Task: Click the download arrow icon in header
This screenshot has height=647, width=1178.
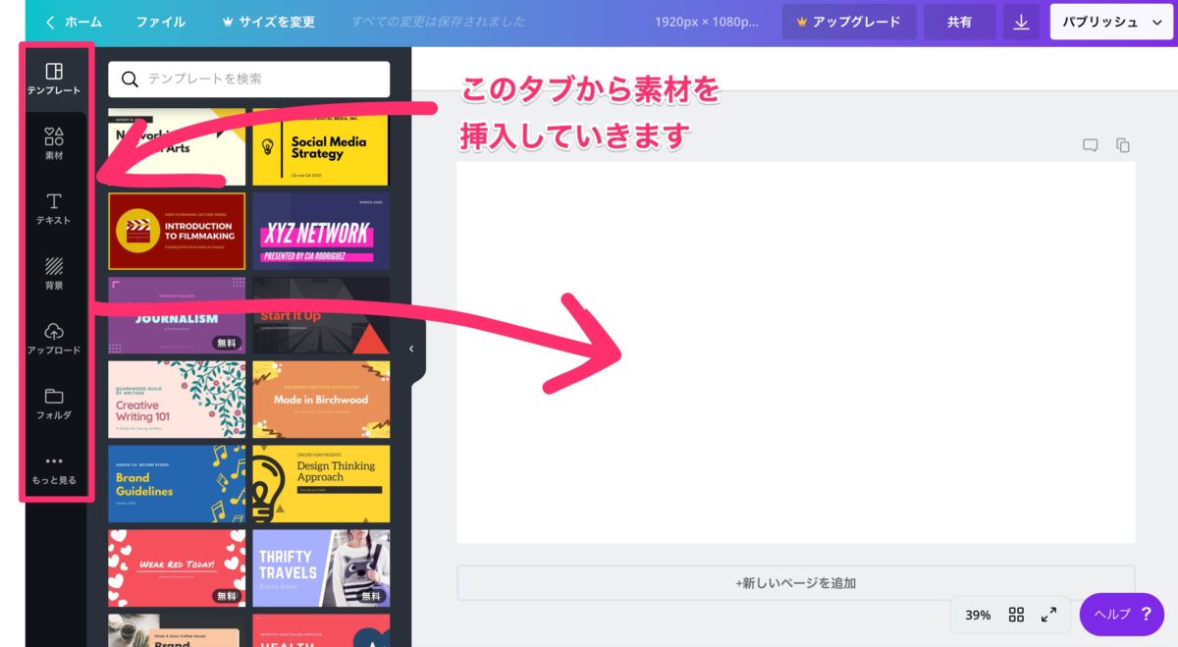Action: 1021,22
